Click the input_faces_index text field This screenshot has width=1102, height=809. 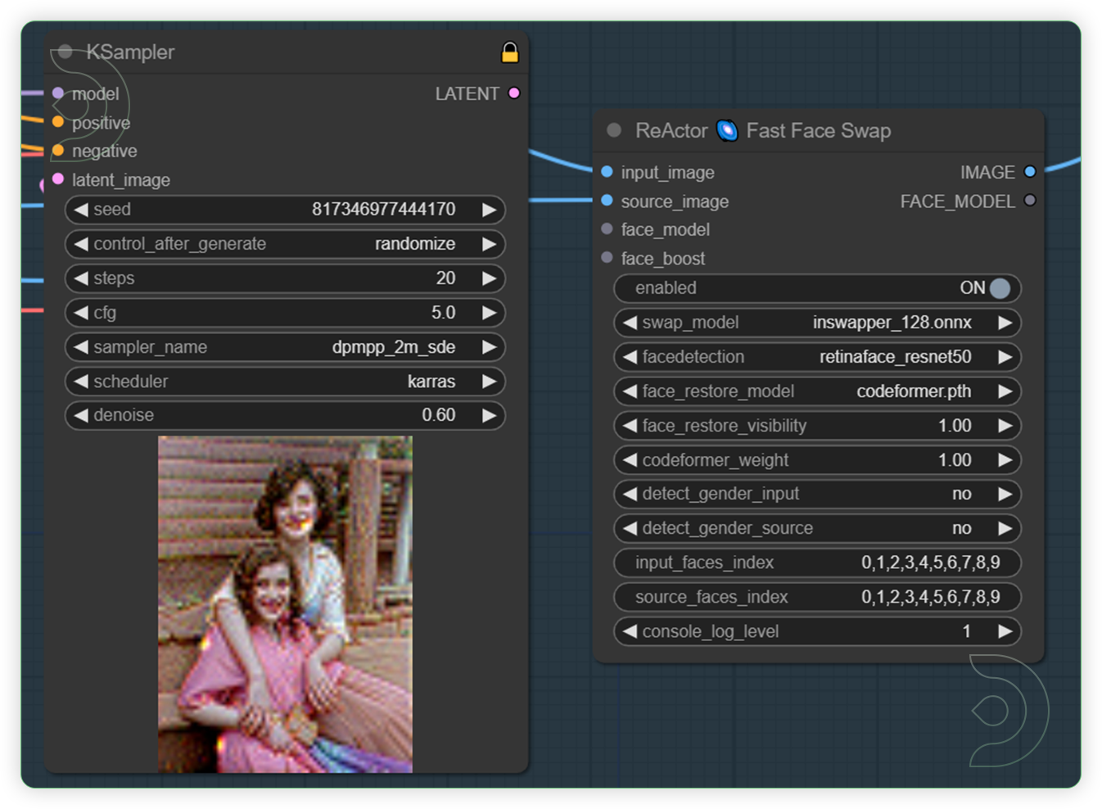(817, 563)
